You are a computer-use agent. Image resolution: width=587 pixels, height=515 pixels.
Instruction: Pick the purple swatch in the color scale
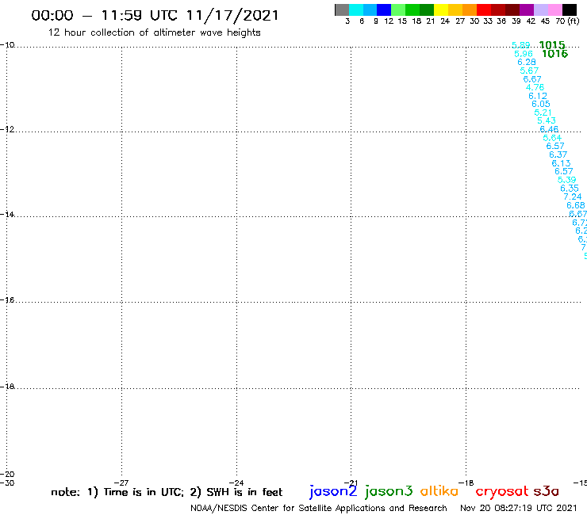pyautogui.click(x=527, y=10)
